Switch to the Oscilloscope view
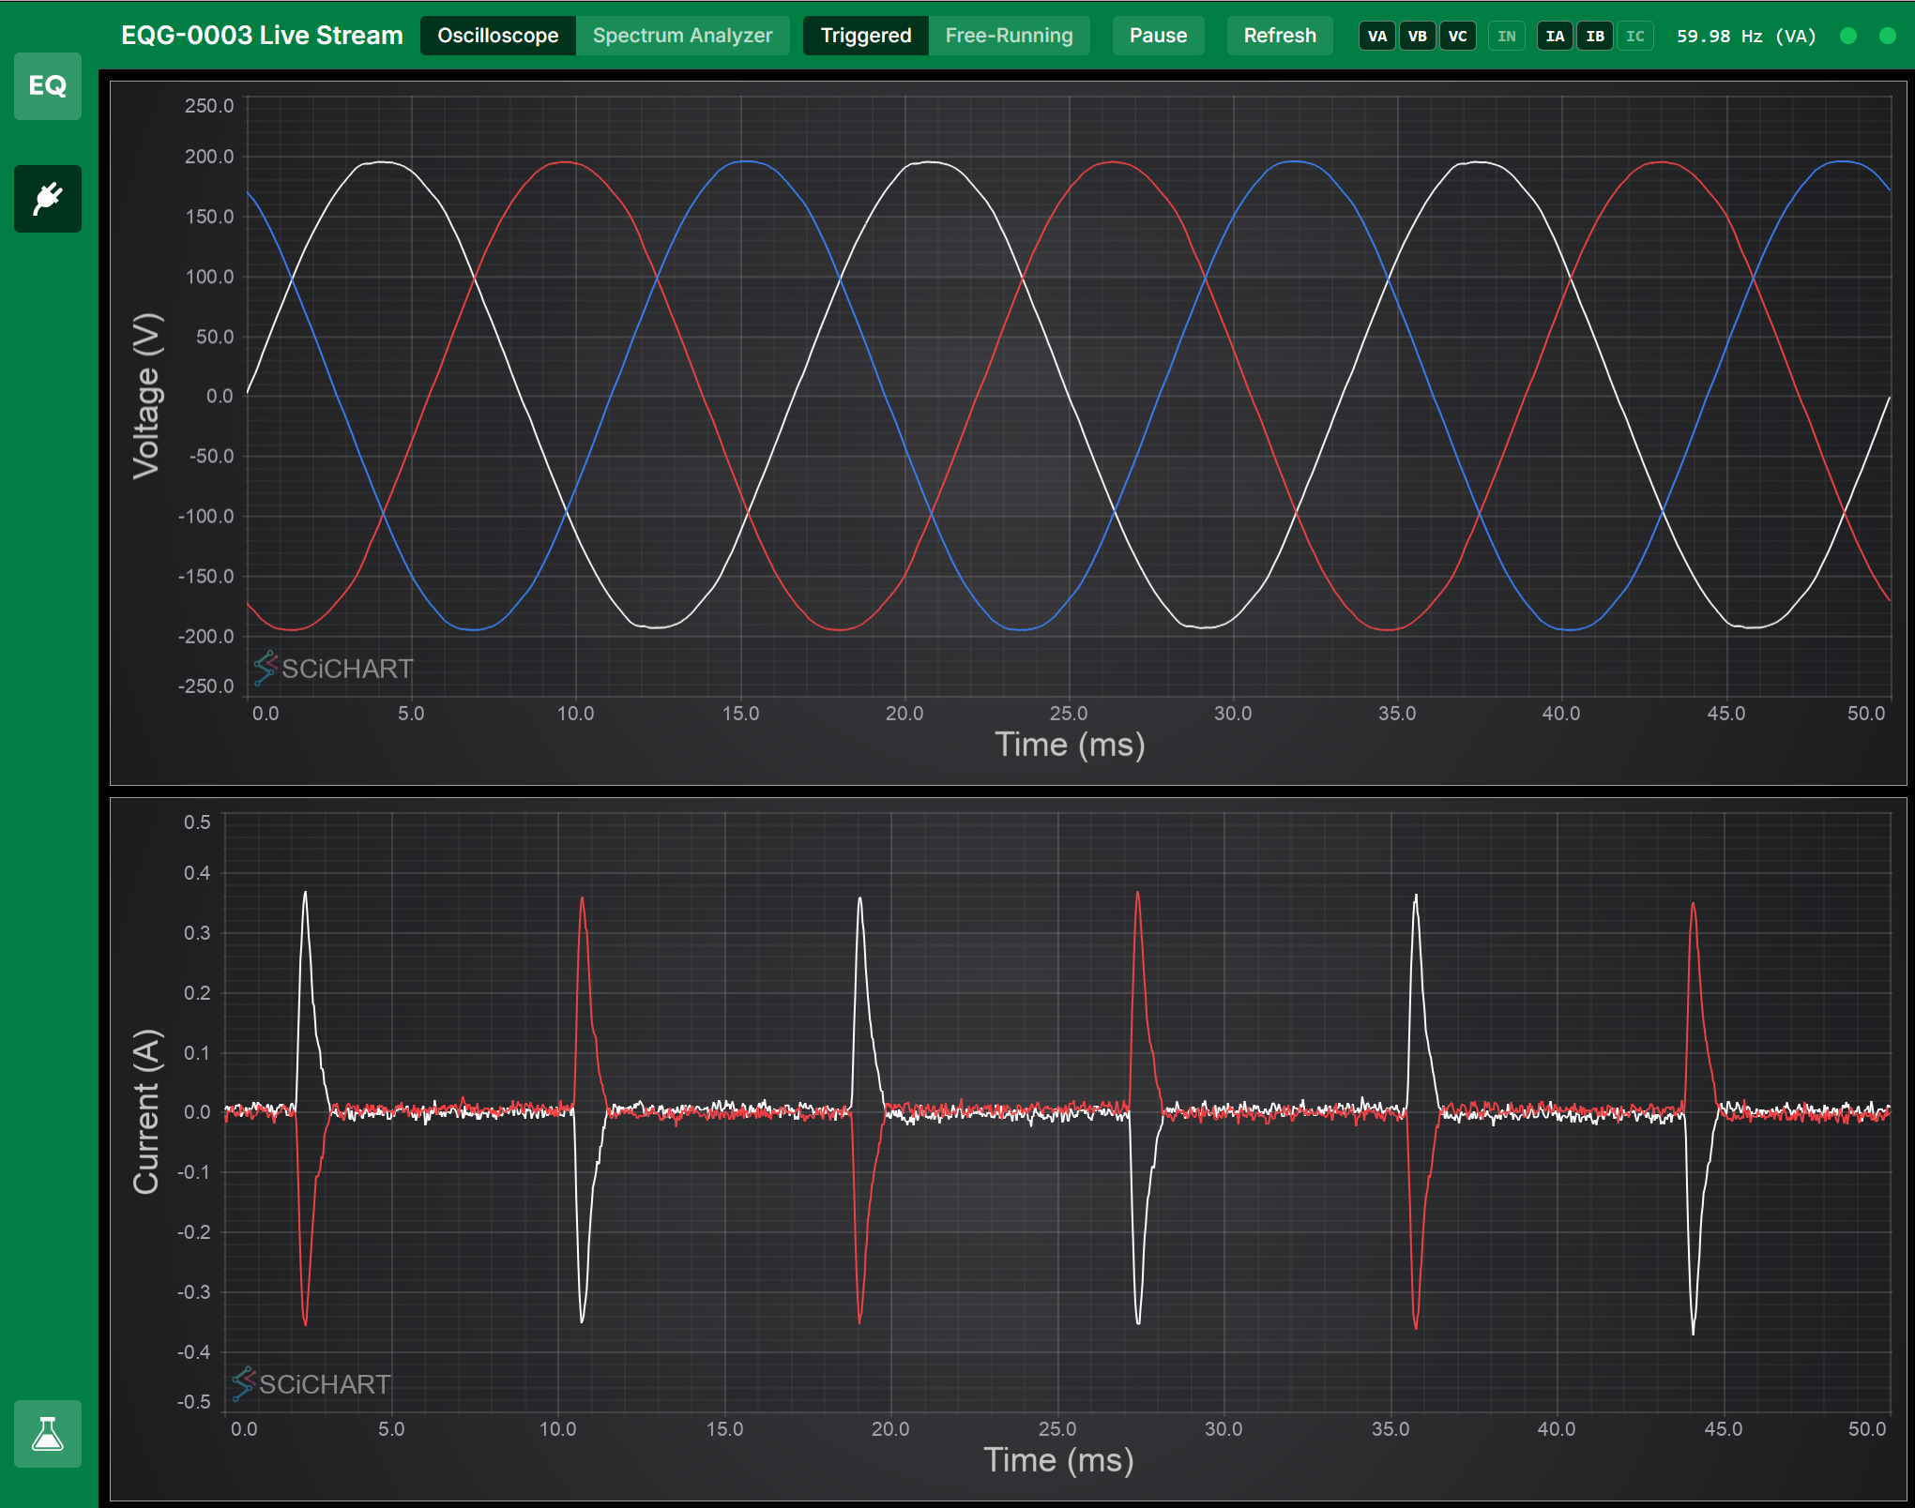Screen dimensions: 1915x1508 (498, 36)
